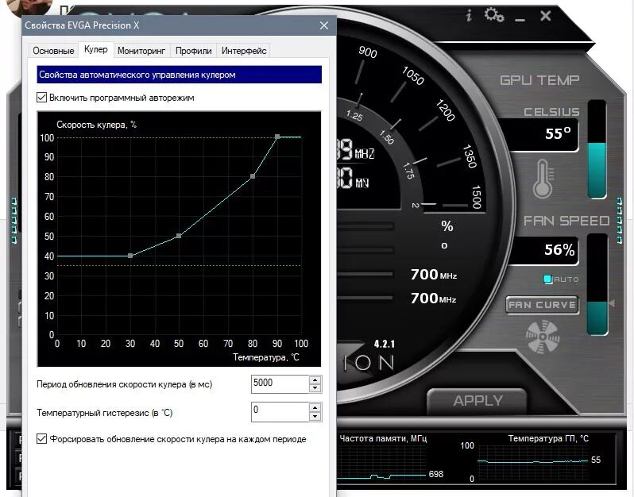Click the fan speed vertical slider bar
The height and width of the screenshot is (497, 634).
(x=597, y=284)
